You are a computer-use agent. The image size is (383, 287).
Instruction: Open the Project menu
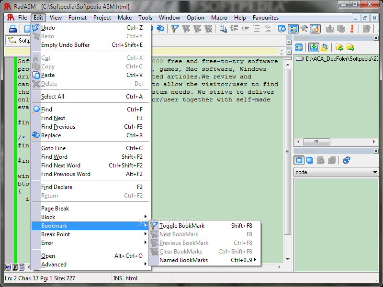point(102,18)
